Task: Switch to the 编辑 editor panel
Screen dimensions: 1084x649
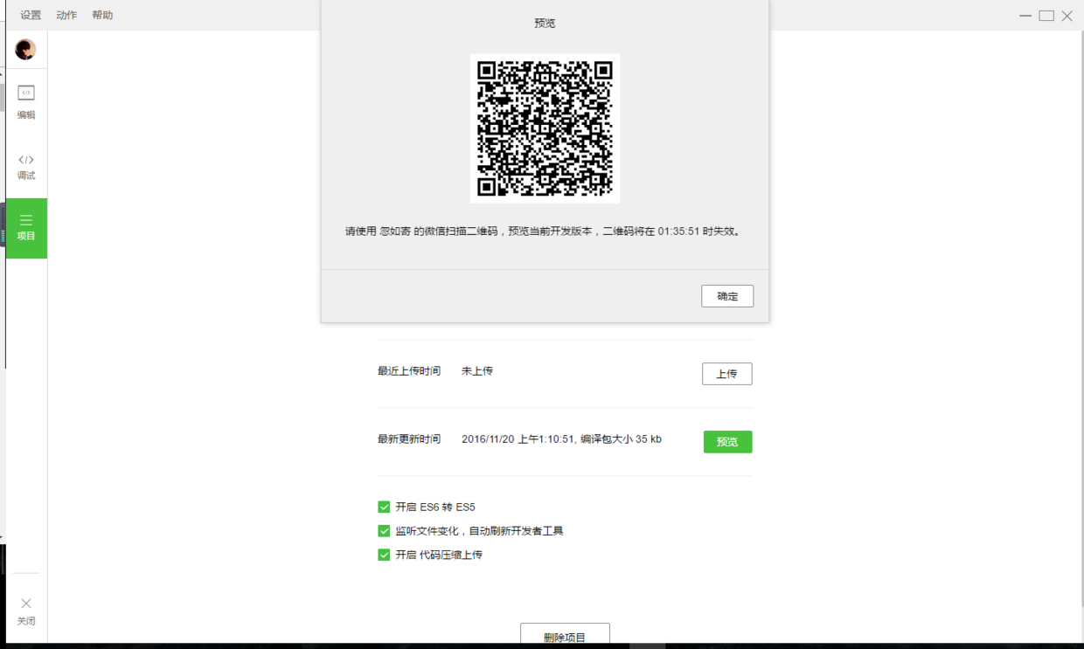Action: coord(26,102)
